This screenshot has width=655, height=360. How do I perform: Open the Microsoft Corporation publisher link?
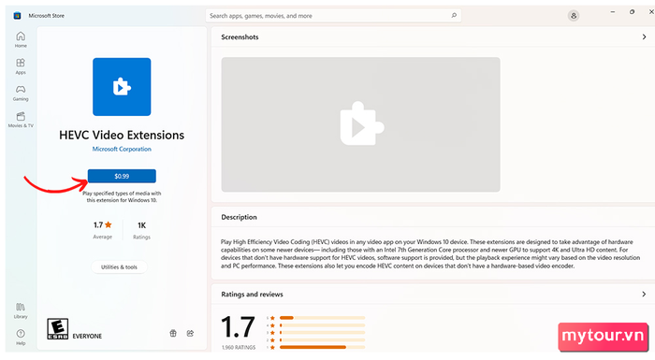pos(122,149)
